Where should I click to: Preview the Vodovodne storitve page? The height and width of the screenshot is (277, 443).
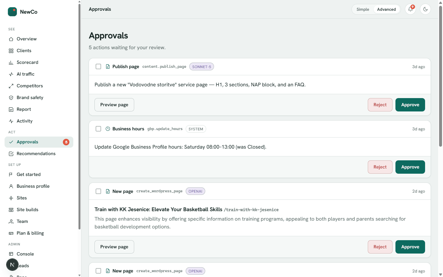pyautogui.click(x=114, y=105)
